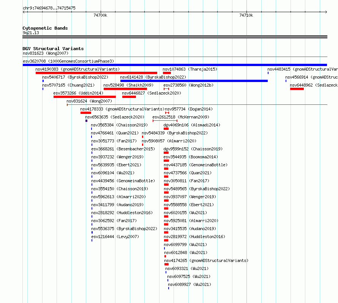This screenshot has height=303, width=338.
Task: Open dgv4069n106 (Alsmadi2014) label
Action: [192, 125]
